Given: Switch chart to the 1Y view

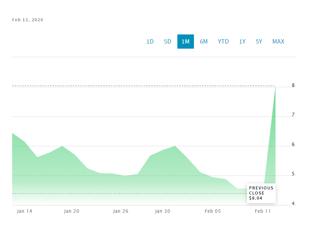Looking at the screenshot, I should pyautogui.click(x=242, y=42).
